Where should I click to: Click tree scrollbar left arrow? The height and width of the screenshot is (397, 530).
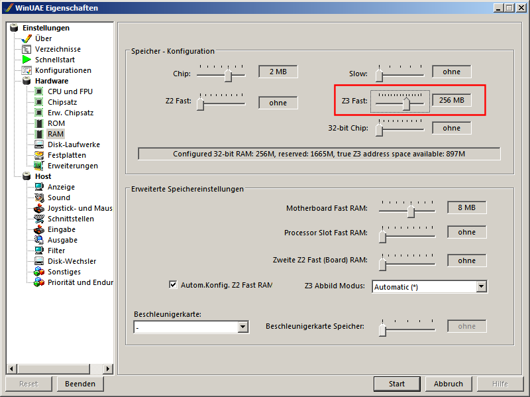tap(11, 369)
